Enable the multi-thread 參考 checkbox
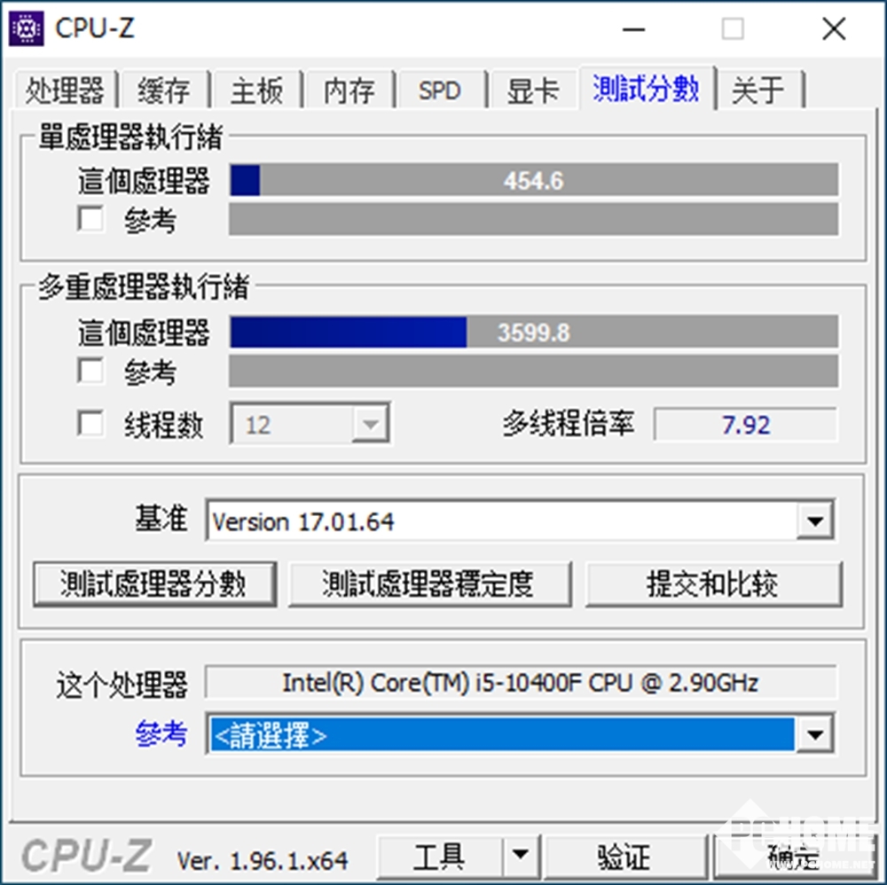Image resolution: width=887 pixels, height=885 pixels. click(90, 371)
